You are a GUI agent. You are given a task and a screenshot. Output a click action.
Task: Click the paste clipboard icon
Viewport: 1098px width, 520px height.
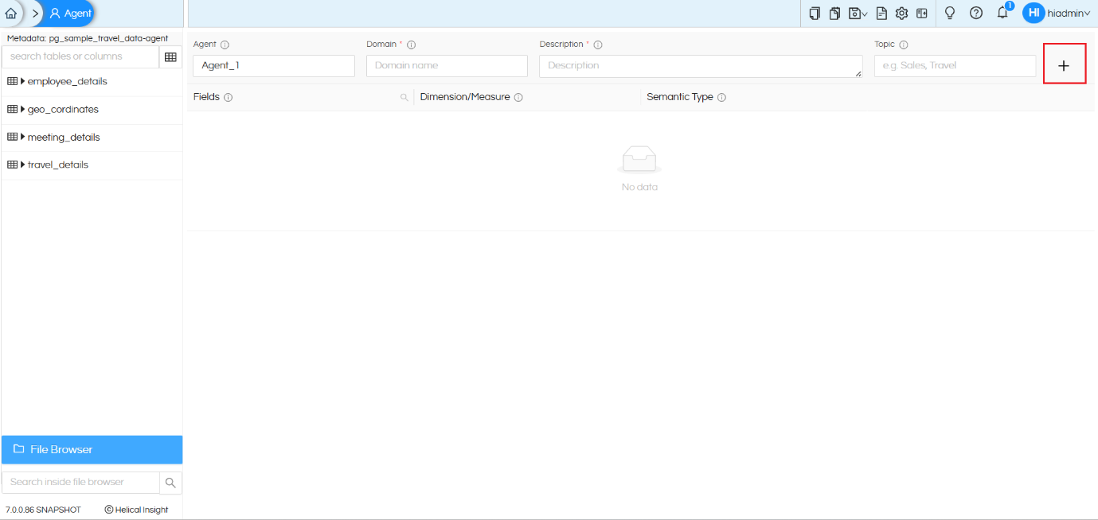click(834, 14)
